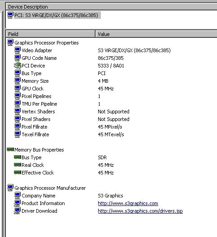Select the PCI Device field label
The image size is (217, 237).
(x=33, y=66)
